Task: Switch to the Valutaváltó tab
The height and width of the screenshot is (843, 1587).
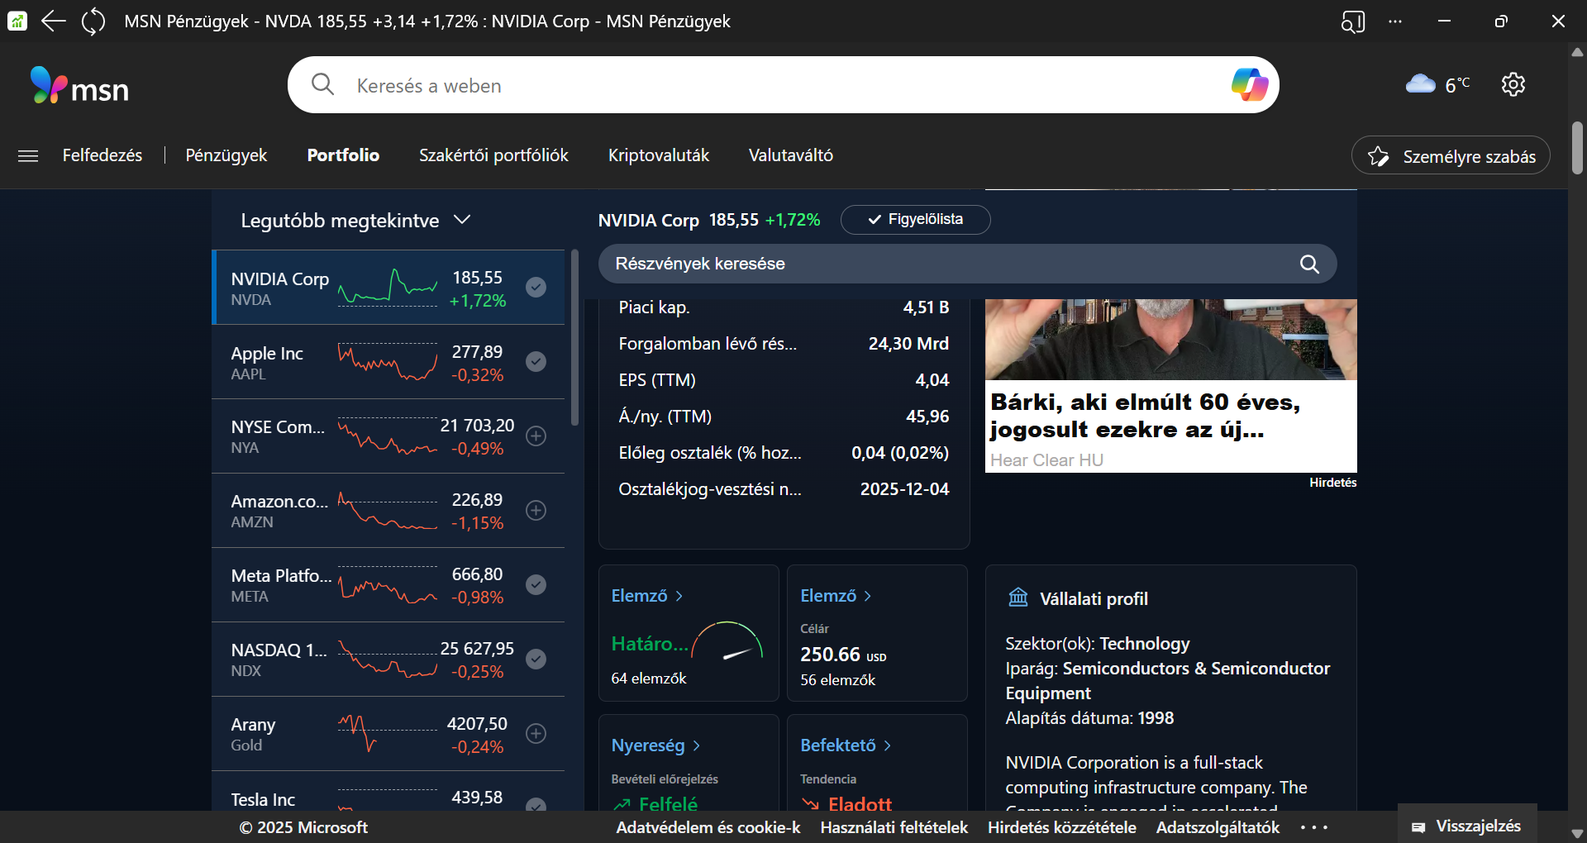Action: [x=790, y=155]
